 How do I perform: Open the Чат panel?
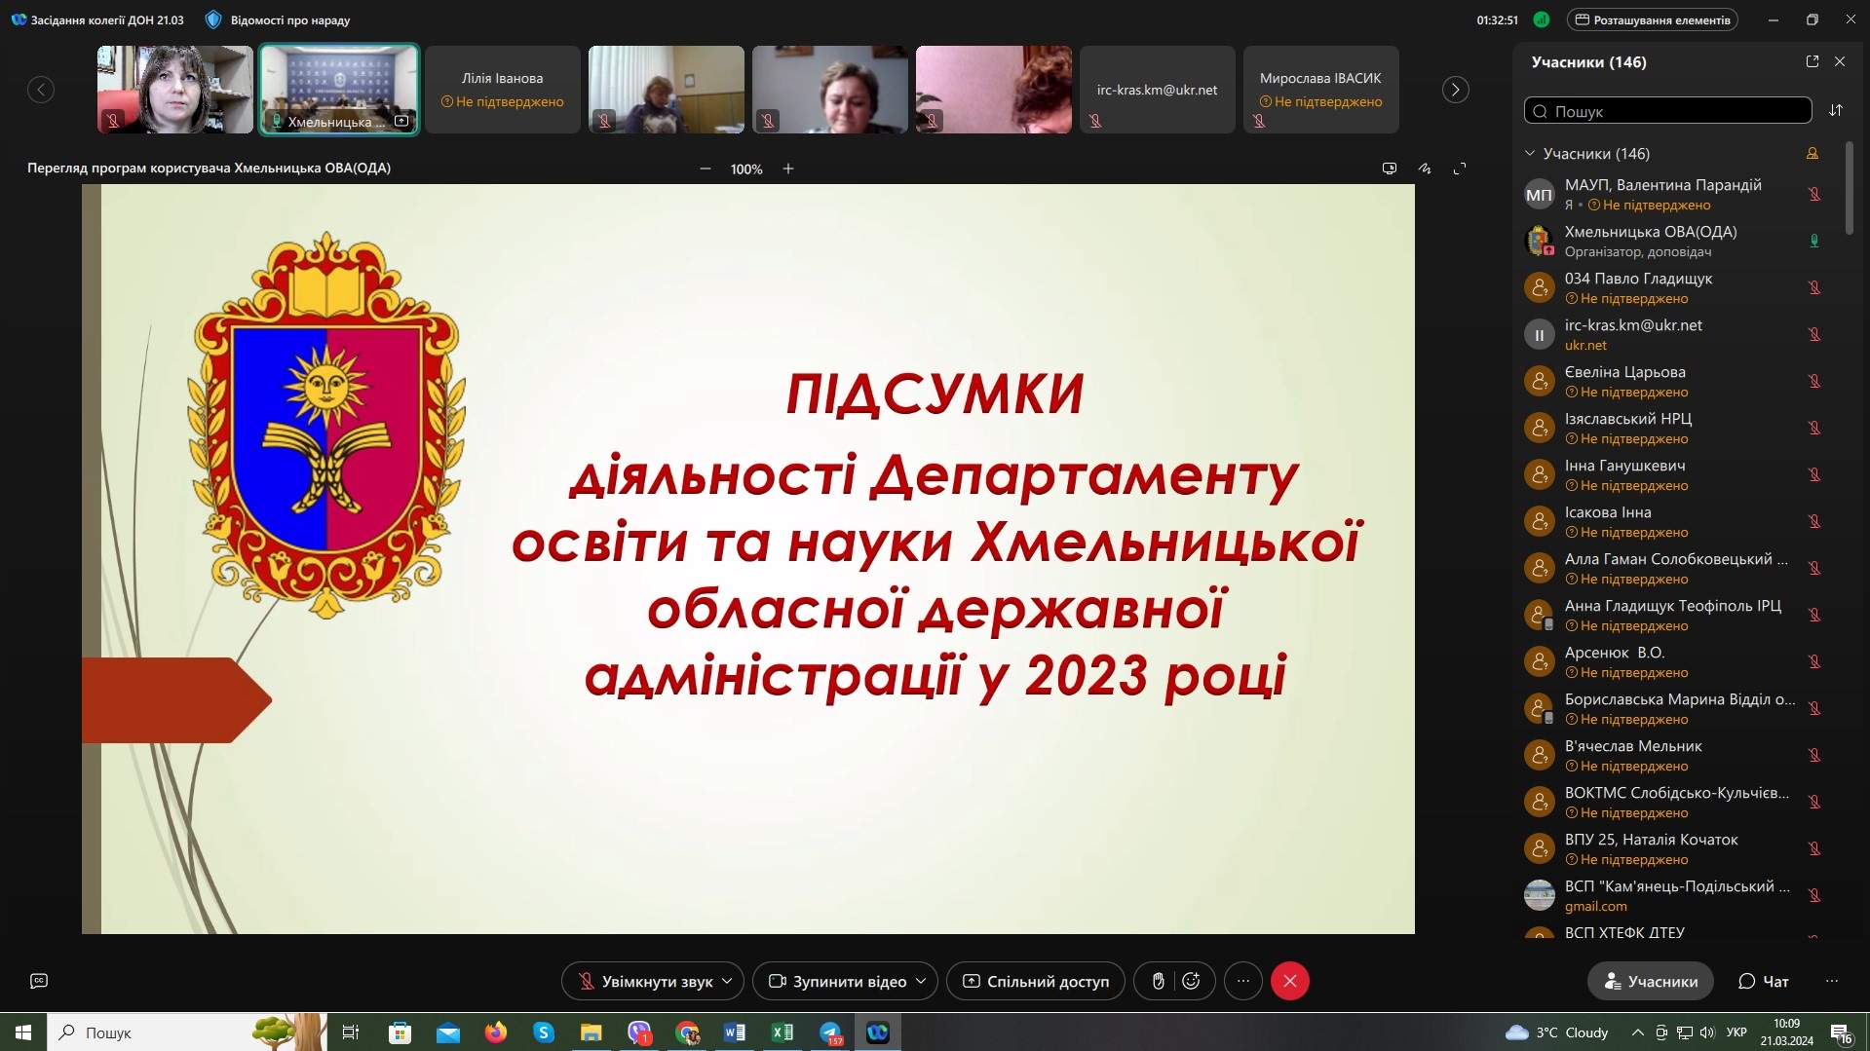pos(1764,981)
